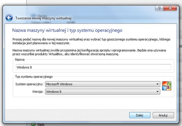The image size is (182, 126).
Task: Click the title 'Tworzenie nowej maszyny wirtualnej'
Action: click(43, 18)
